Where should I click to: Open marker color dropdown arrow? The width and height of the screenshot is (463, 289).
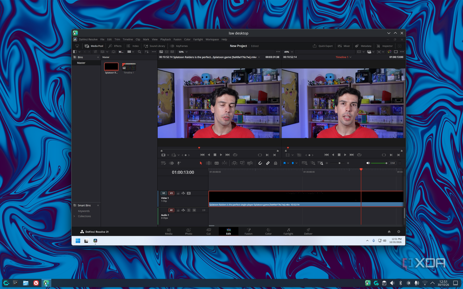tap(296, 163)
